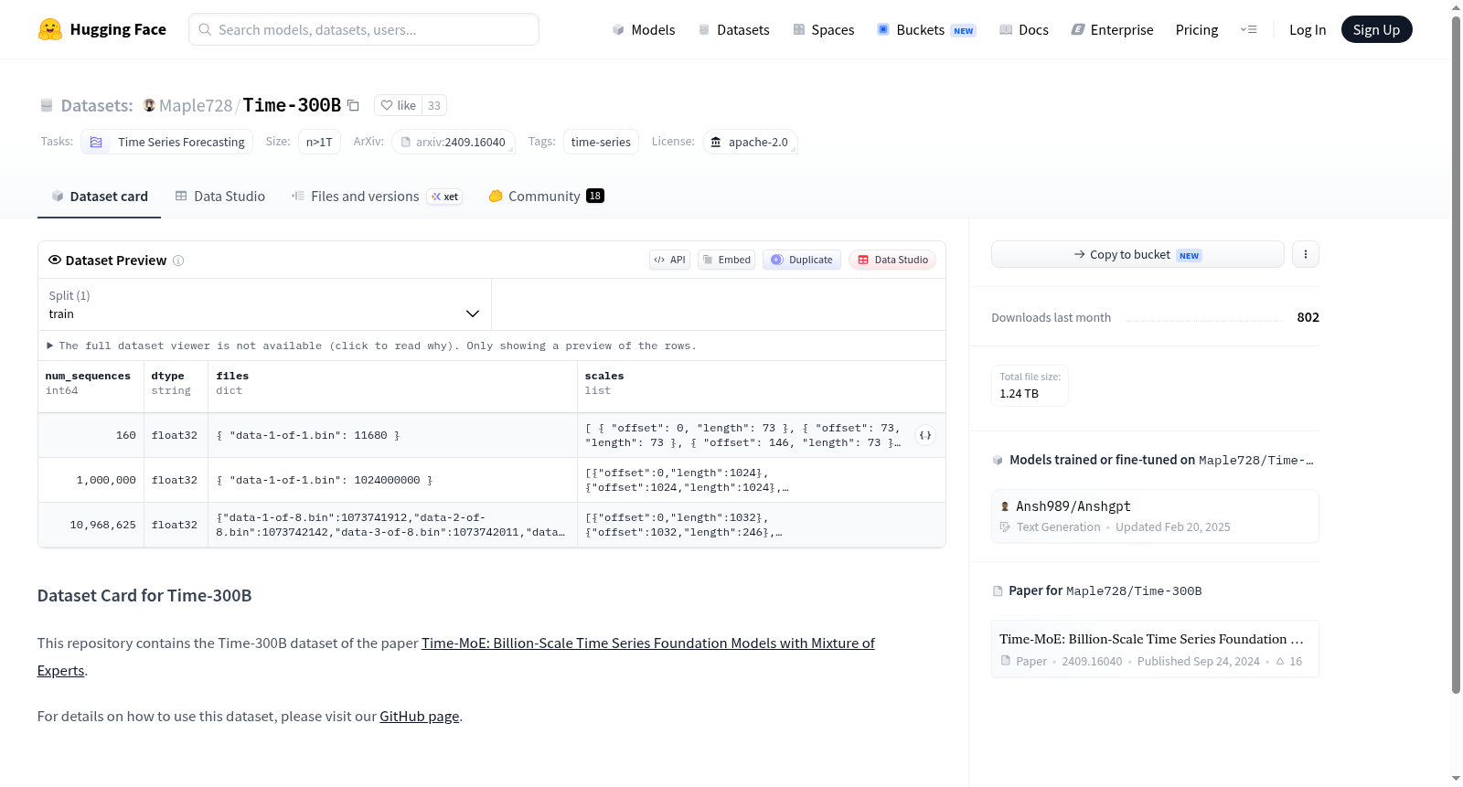Open the GitHub page link
This screenshot has height=787, width=1463.
point(420,717)
